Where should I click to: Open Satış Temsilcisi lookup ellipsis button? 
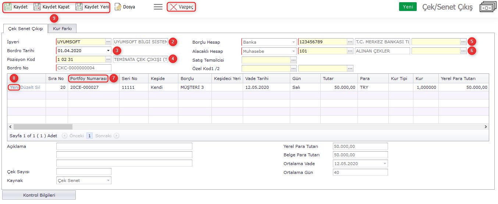pos(293,60)
